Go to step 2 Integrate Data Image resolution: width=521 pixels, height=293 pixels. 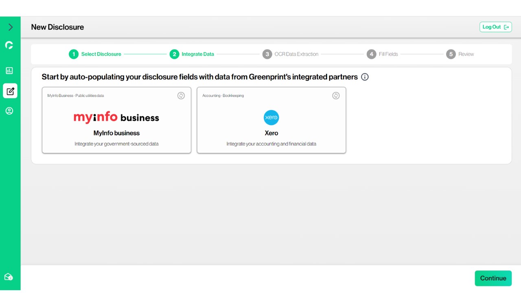pyautogui.click(x=192, y=54)
